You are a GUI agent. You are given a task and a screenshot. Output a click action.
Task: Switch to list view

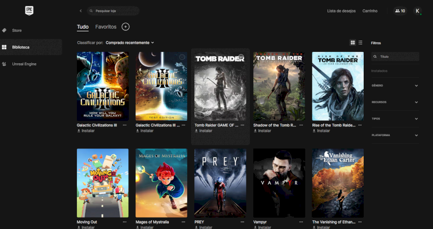tap(360, 42)
